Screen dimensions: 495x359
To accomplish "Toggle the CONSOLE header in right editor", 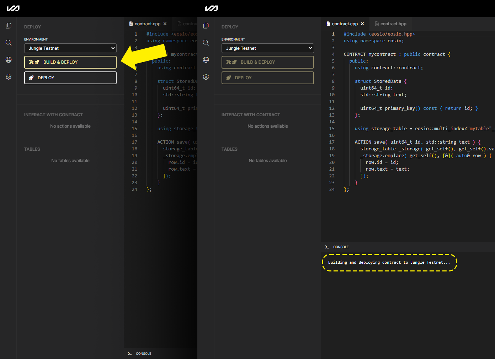I will (337, 247).
